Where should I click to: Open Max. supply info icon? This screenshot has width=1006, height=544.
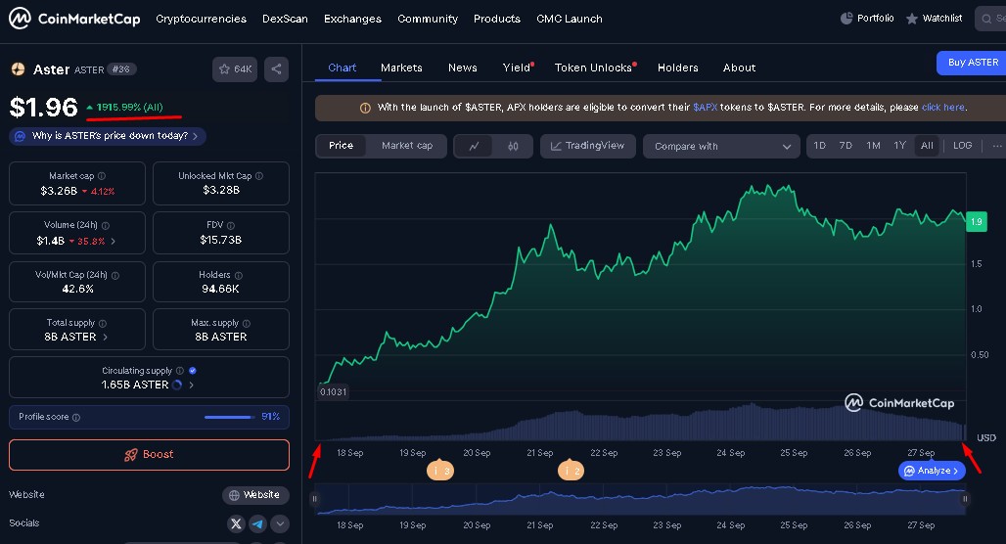tap(247, 323)
